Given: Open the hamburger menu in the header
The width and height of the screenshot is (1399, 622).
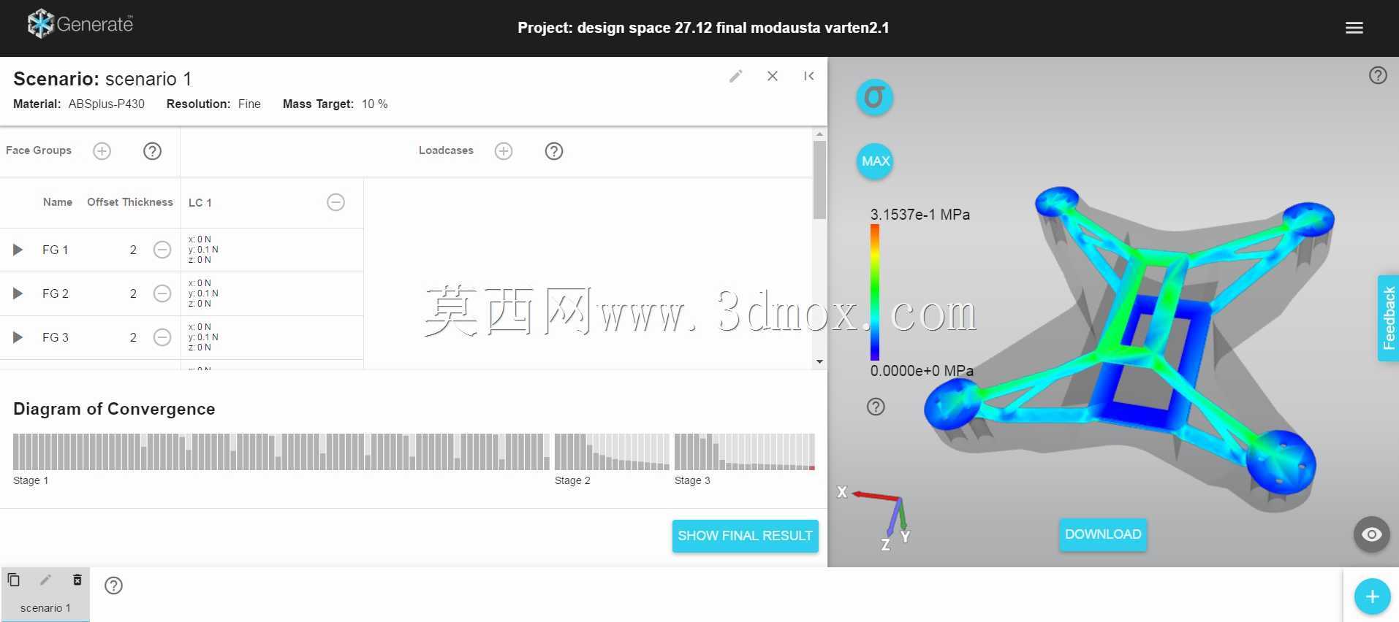Looking at the screenshot, I should coord(1354,28).
